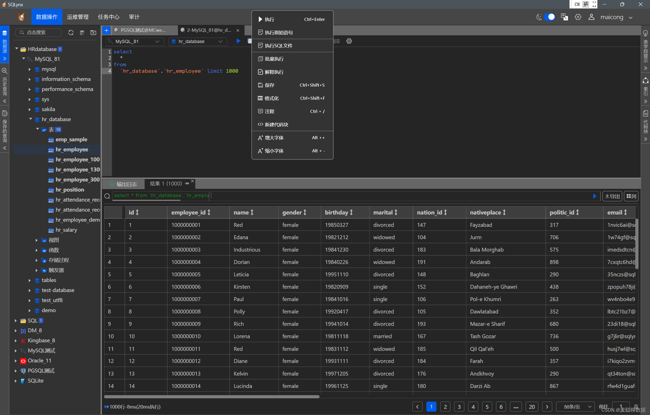This screenshot has height=415, width=650.
Task: Click the SQLynx fox logo
Action: click(21, 17)
